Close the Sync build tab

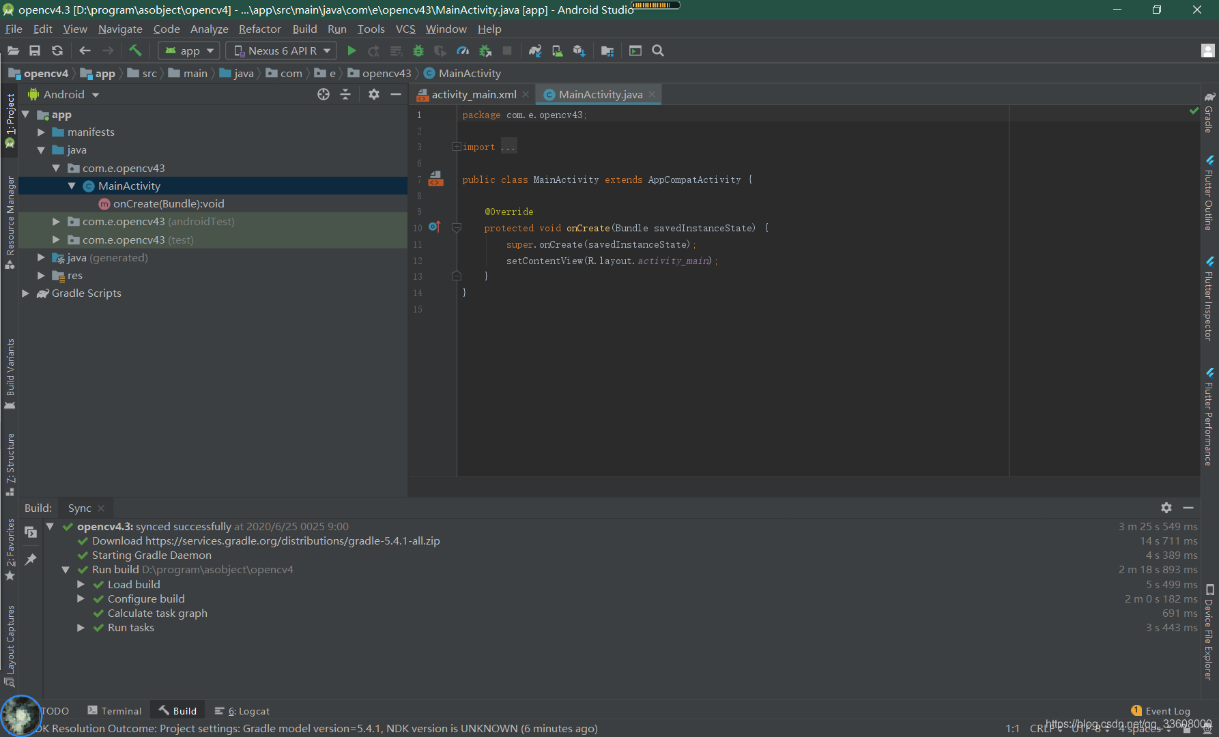click(x=101, y=508)
